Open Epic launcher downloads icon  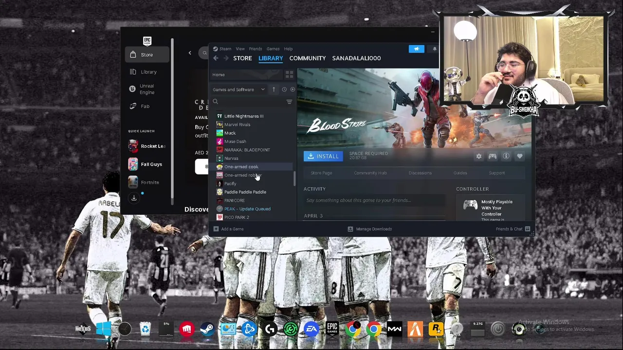click(134, 198)
